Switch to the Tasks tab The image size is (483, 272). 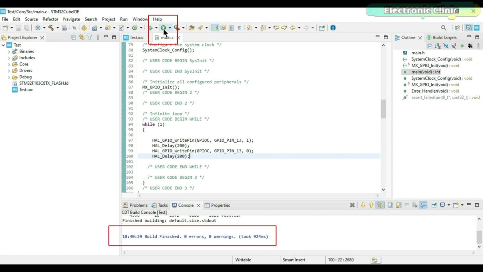pos(160,205)
